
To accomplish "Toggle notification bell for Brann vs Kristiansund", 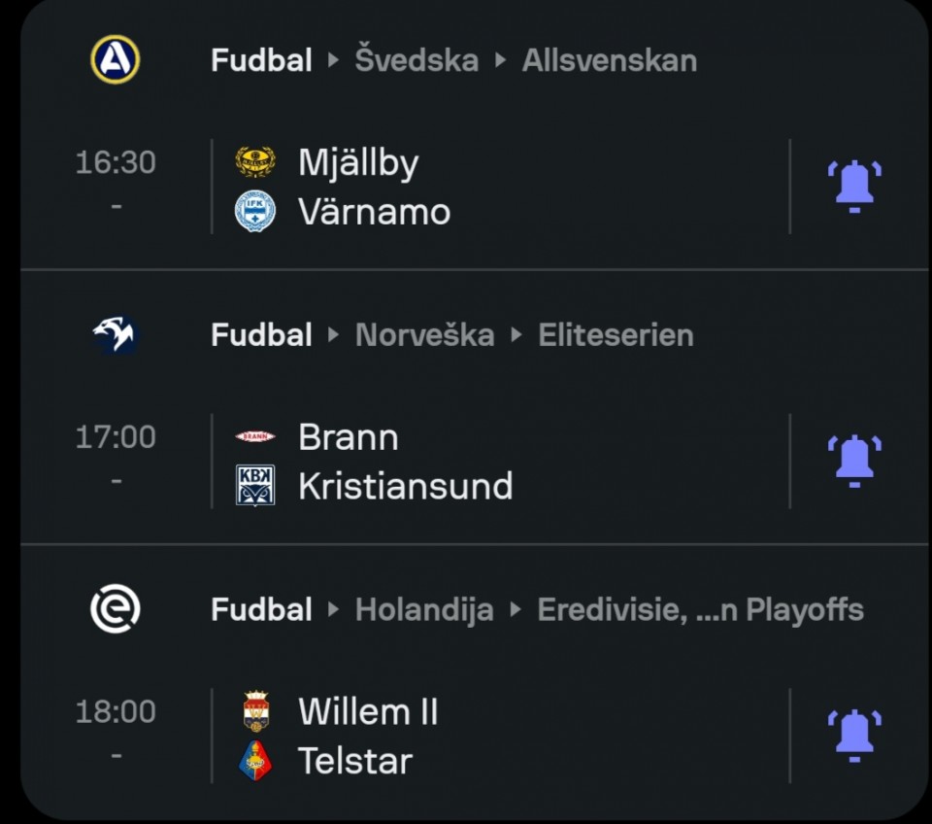I will click(854, 462).
